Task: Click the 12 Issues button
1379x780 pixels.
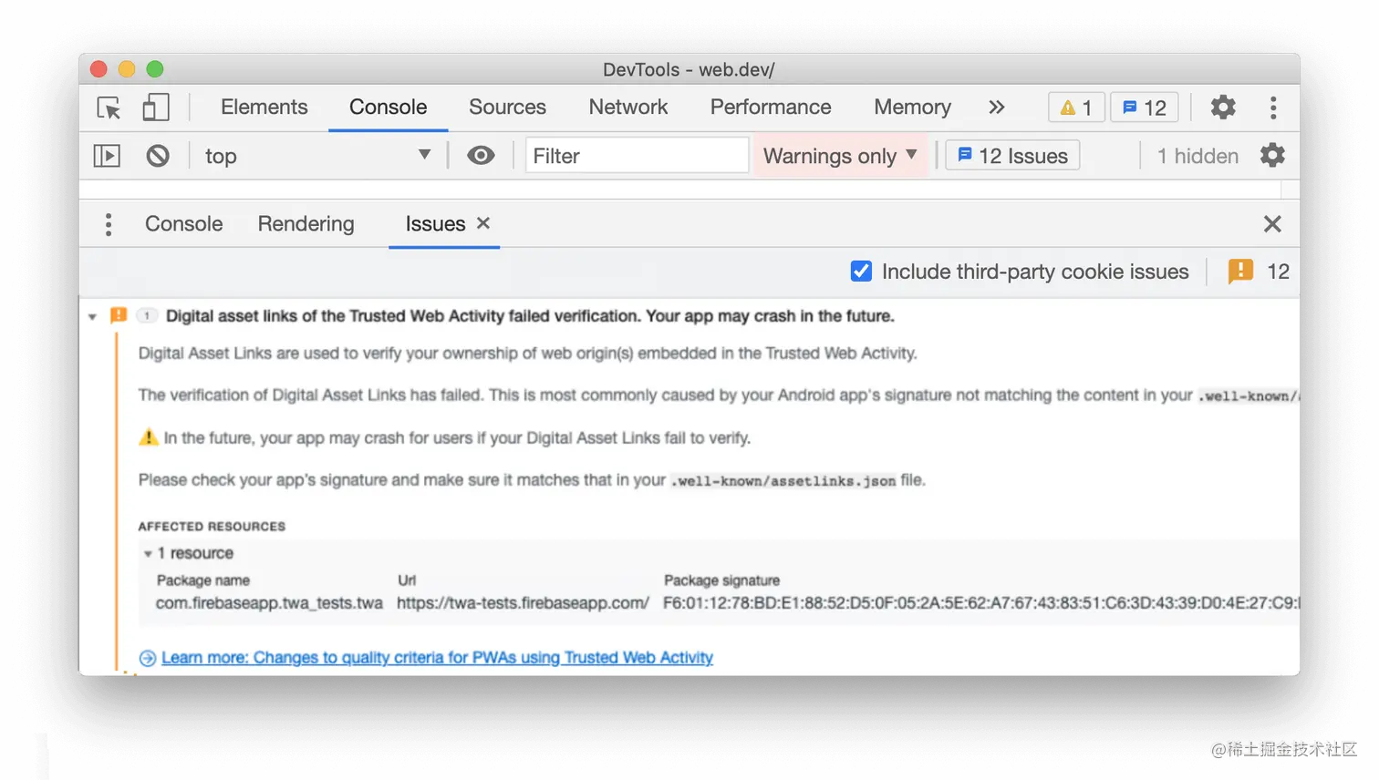Action: click(x=1012, y=156)
